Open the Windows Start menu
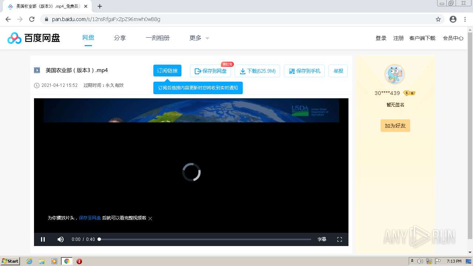Image resolution: width=473 pixels, height=266 pixels. tap(10, 261)
